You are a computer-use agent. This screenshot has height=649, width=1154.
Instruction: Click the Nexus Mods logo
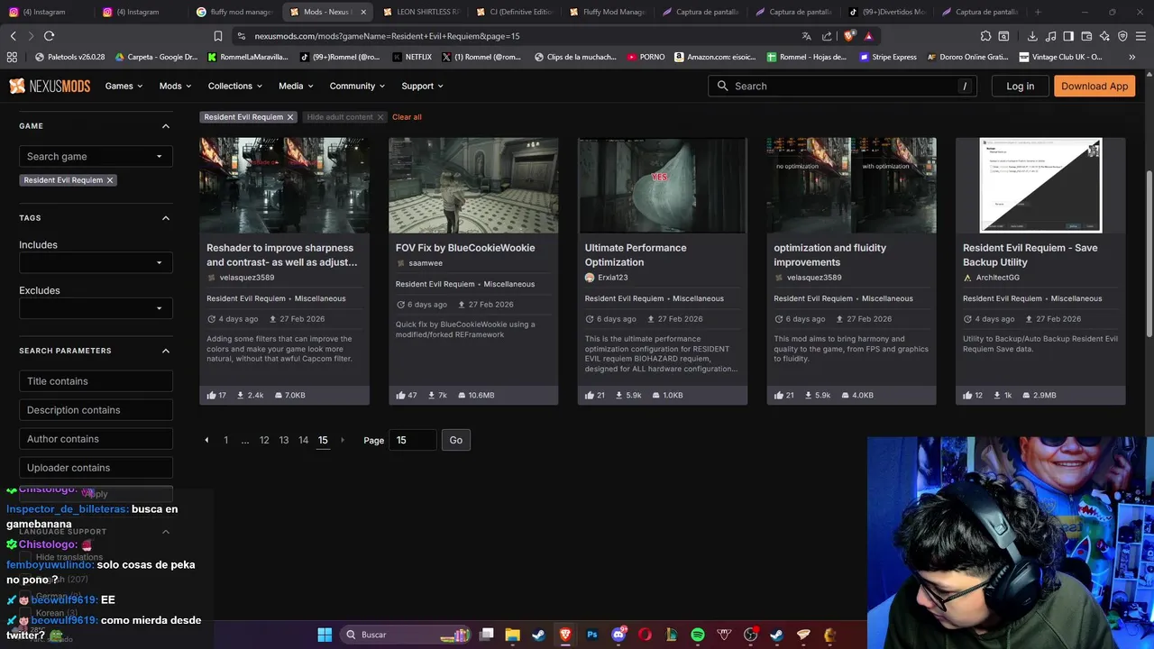(50, 86)
